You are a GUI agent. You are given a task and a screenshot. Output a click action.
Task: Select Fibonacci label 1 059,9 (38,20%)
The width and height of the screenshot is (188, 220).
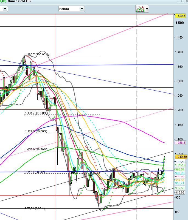[x=36, y=150]
